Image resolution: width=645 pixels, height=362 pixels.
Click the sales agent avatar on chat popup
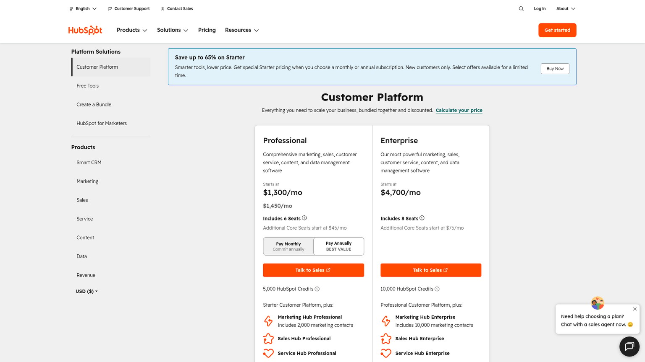(x=598, y=303)
